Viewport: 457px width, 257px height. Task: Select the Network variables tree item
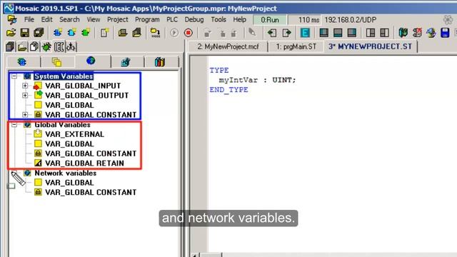65,173
